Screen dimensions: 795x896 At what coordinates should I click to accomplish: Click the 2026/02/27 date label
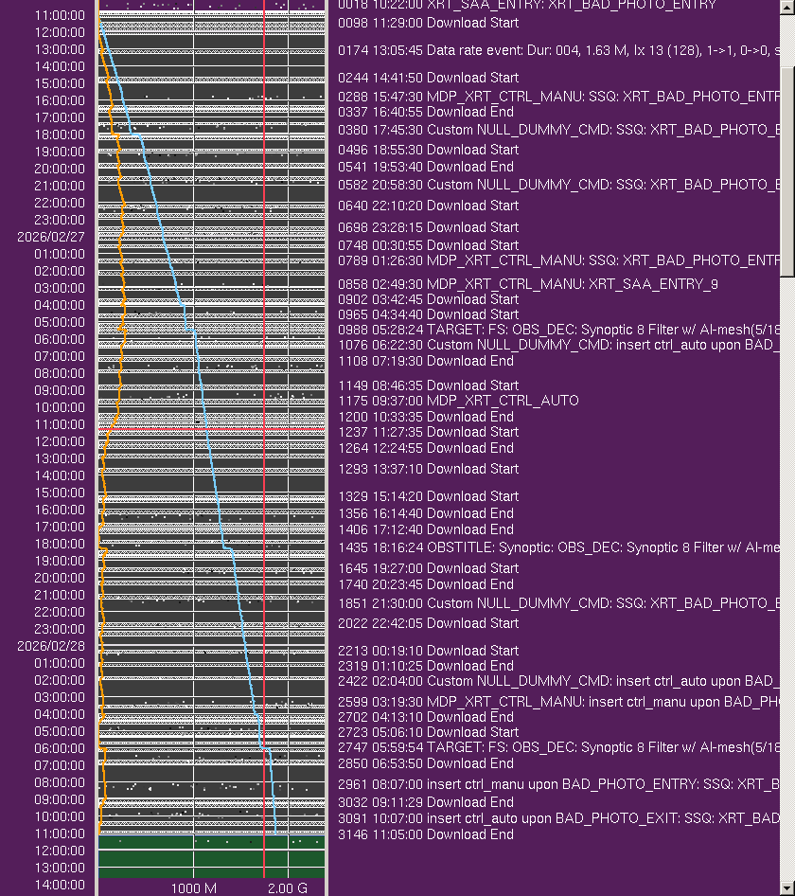50,237
